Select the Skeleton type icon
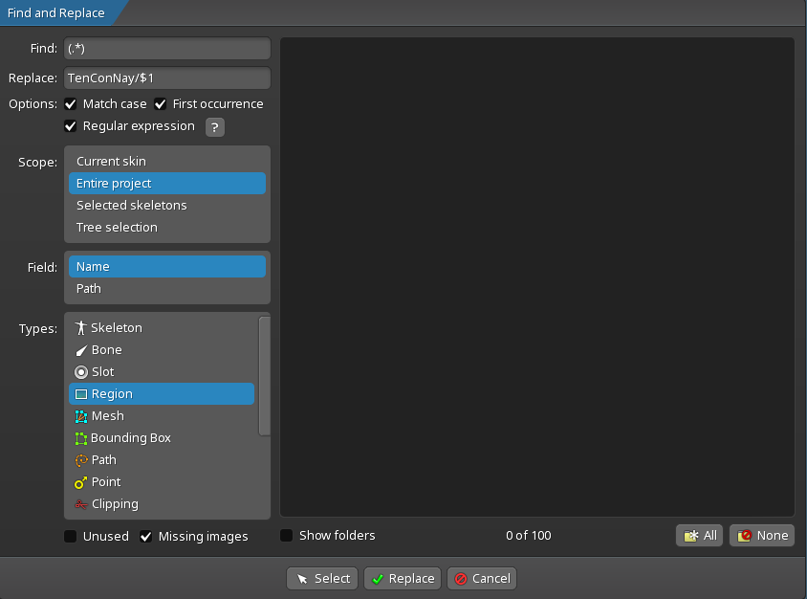Screen dimensions: 807x599 pyautogui.click(x=81, y=328)
